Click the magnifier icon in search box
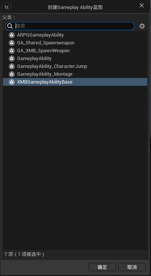This screenshot has width=151, height=276. point(10,26)
